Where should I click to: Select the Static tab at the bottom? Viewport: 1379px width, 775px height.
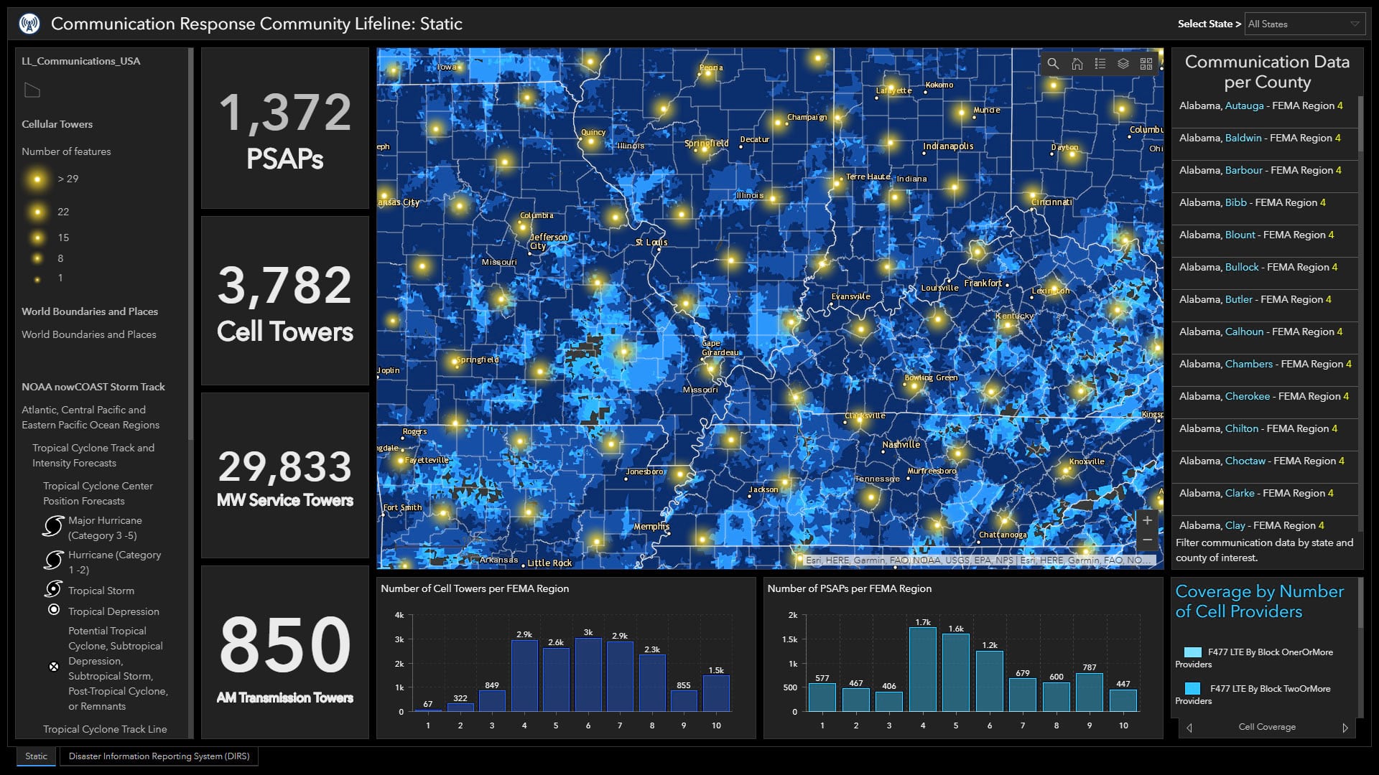(36, 756)
